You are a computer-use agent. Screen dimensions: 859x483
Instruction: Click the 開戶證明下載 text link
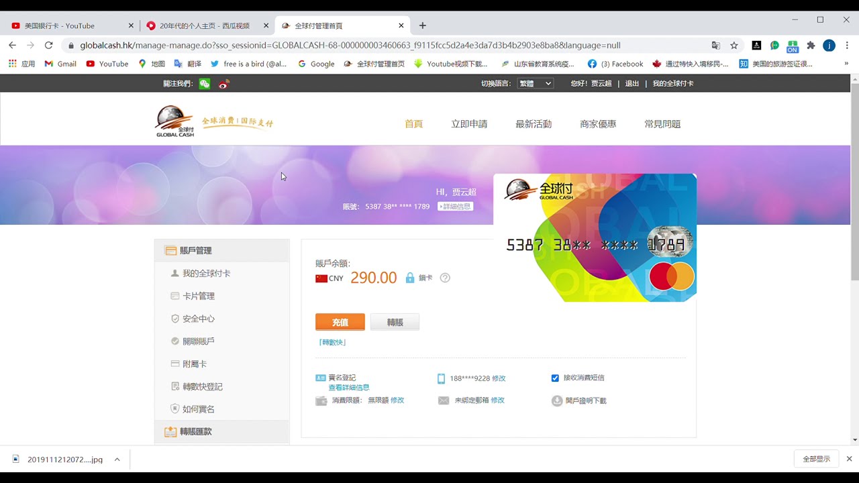(586, 401)
